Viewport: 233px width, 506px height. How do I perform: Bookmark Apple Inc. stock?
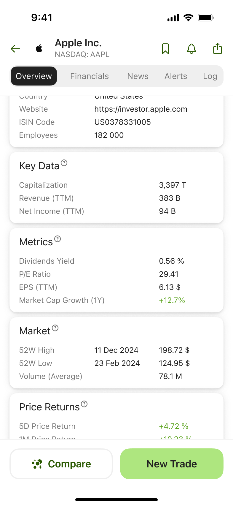pyautogui.click(x=165, y=48)
